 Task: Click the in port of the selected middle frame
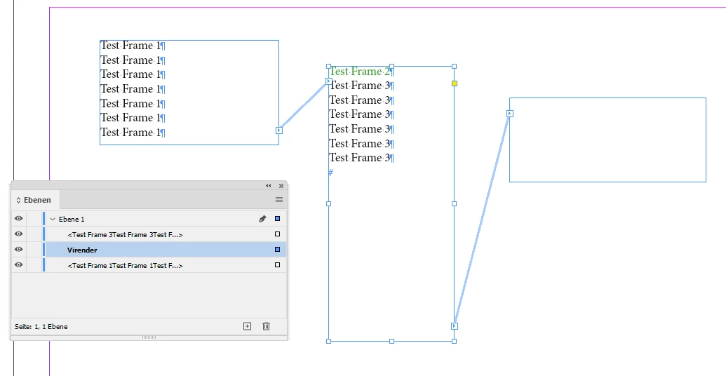329,81
